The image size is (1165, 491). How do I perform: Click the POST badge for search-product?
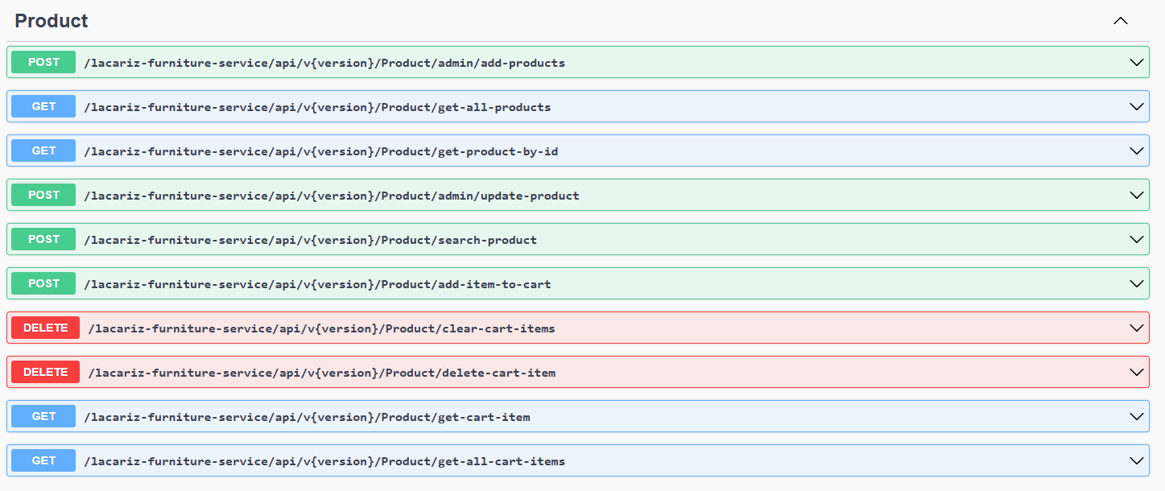pyautogui.click(x=43, y=239)
